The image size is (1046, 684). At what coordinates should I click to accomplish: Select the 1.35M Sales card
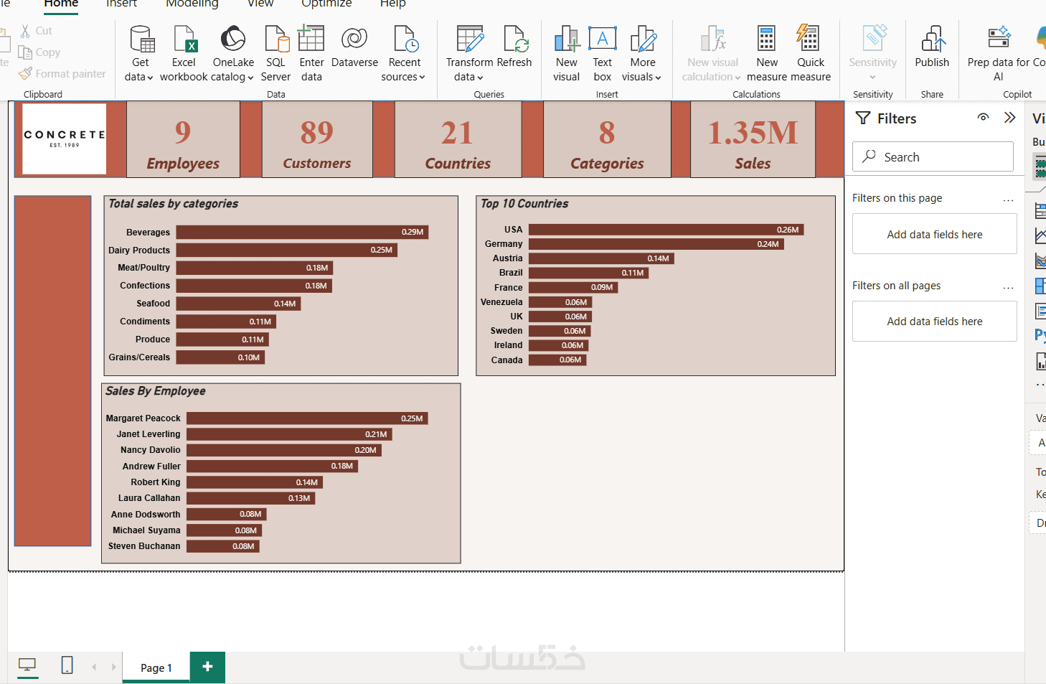click(753, 139)
